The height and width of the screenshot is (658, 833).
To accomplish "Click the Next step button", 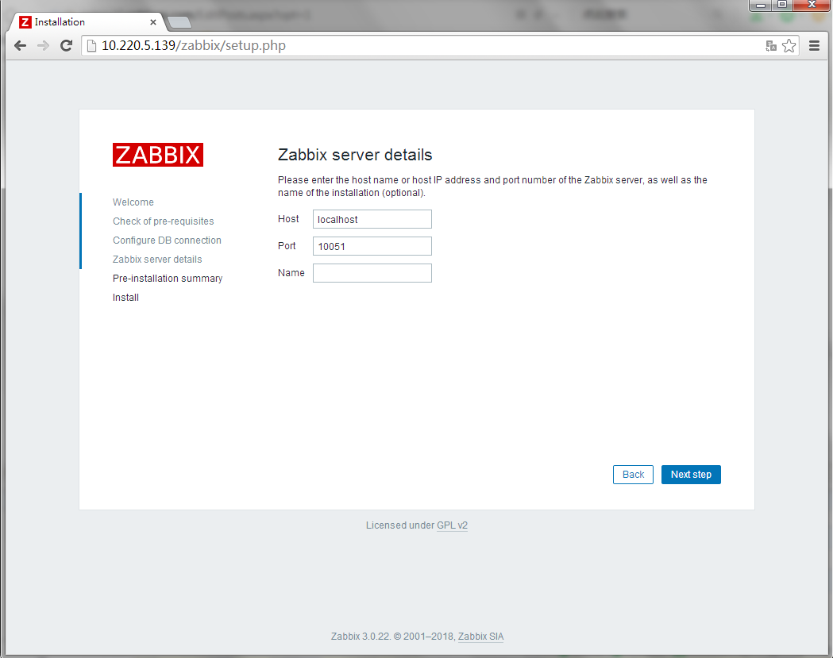I will (x=691, y=475).
